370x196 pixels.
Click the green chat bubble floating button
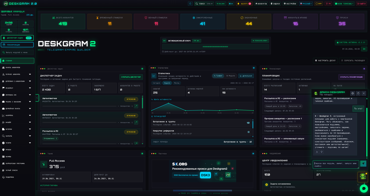point(364,188)
